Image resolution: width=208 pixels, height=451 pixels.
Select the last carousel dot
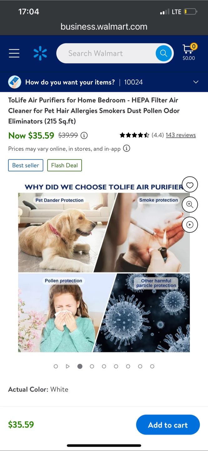pyautogui.click(x=152, y=366)
